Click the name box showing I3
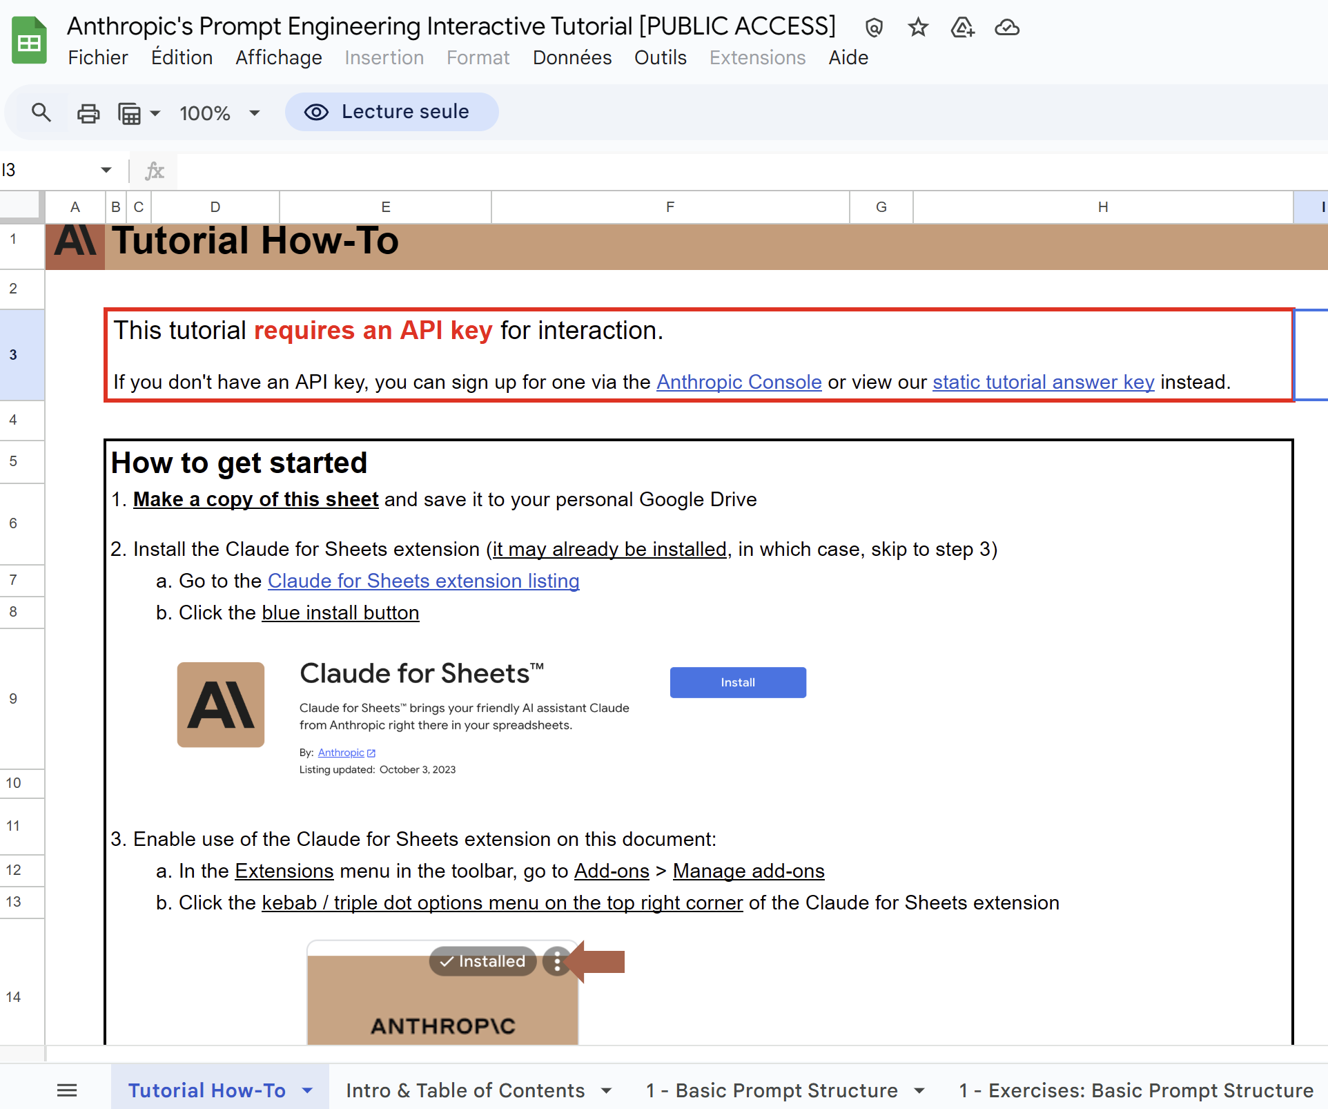 point(48,170)
